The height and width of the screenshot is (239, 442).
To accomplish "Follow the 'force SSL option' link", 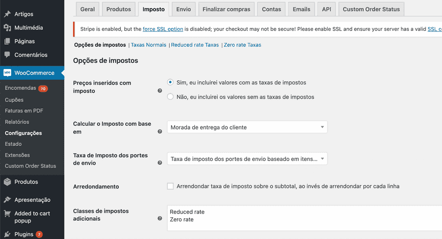I will 161,29.
